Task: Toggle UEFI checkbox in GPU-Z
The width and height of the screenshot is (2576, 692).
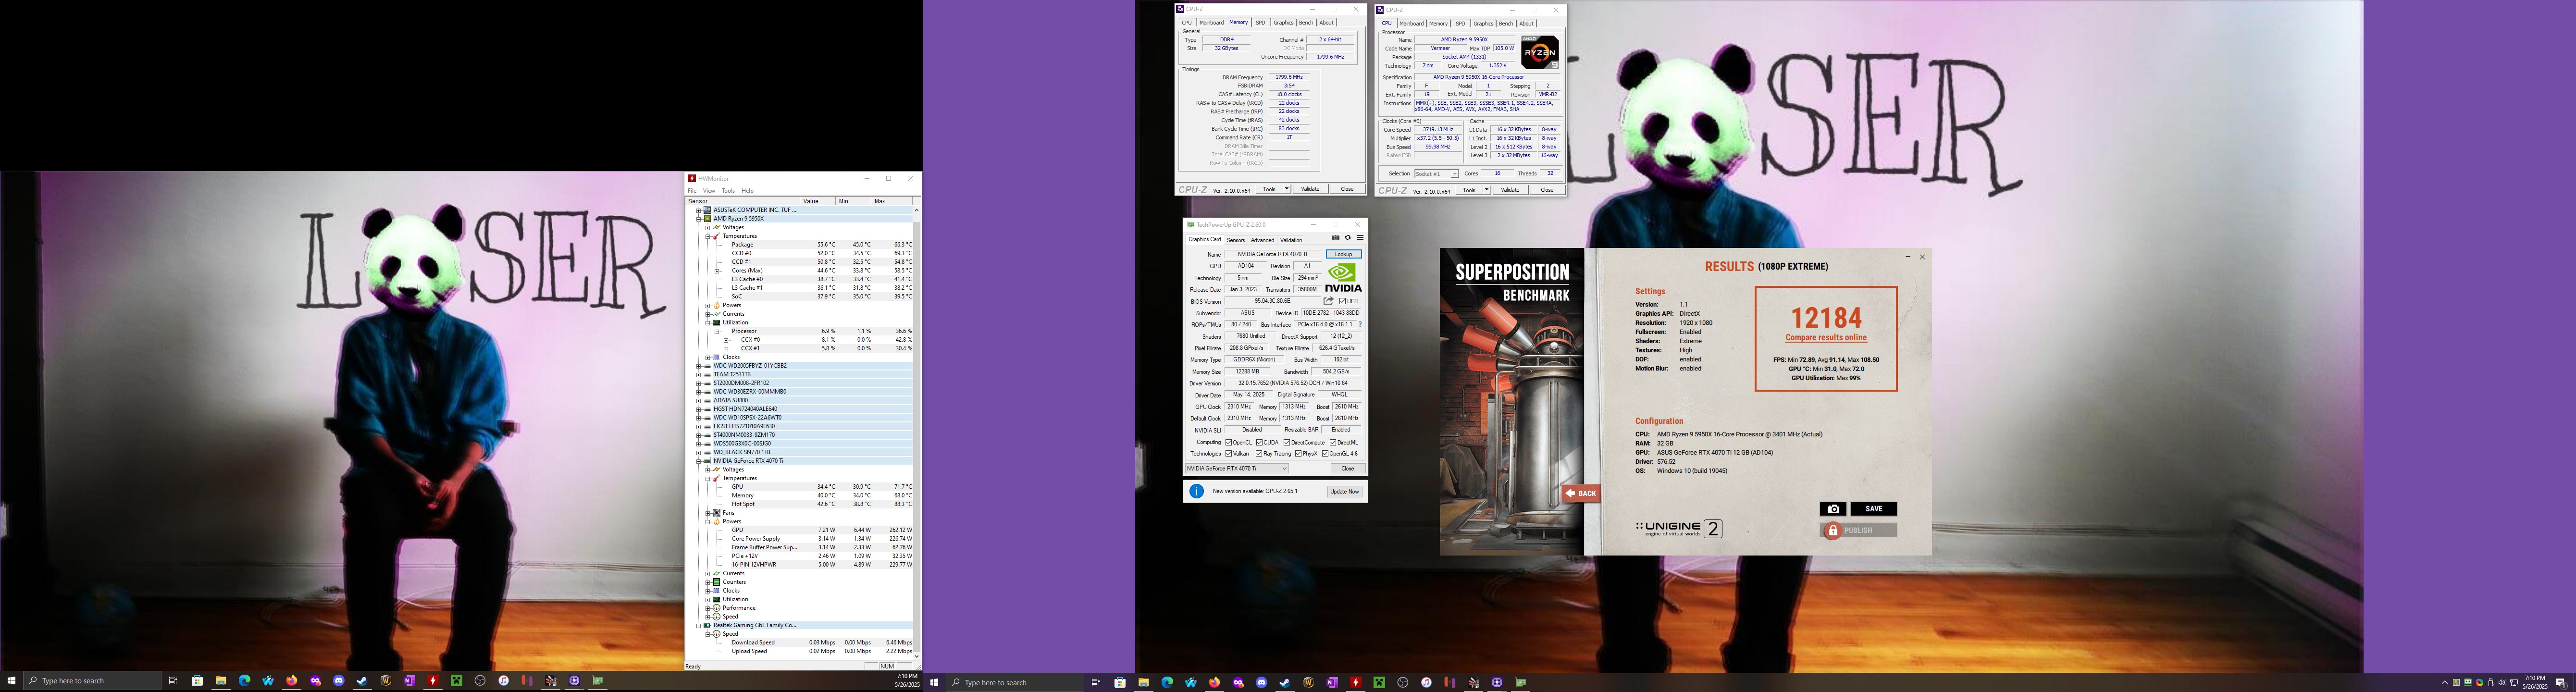Action: click(1342, 301)
